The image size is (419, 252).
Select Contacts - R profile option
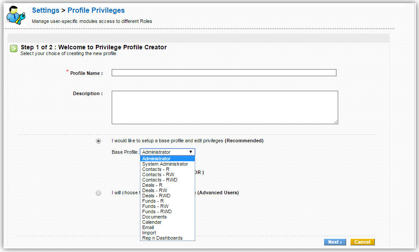[x=155, y=169]
